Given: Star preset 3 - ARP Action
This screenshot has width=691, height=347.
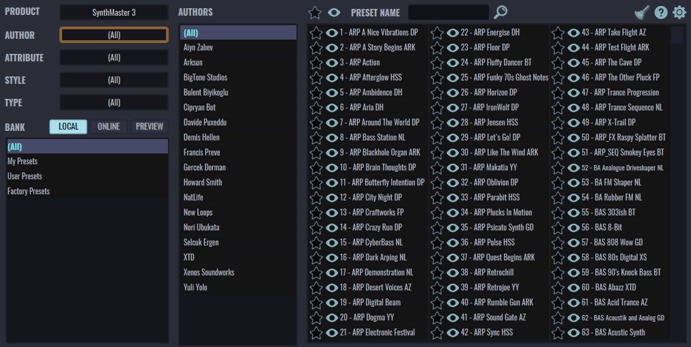Looking at the screenshot, I should pyautogui.click(x=316, y=63).
